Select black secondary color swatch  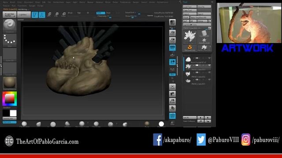[6, 113]
